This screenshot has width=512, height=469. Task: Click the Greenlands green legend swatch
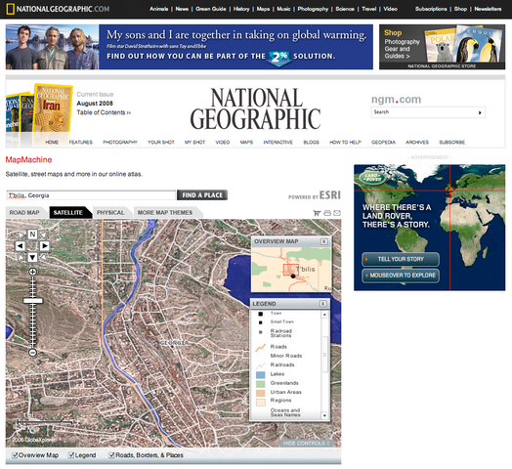(x=260, y=383)
